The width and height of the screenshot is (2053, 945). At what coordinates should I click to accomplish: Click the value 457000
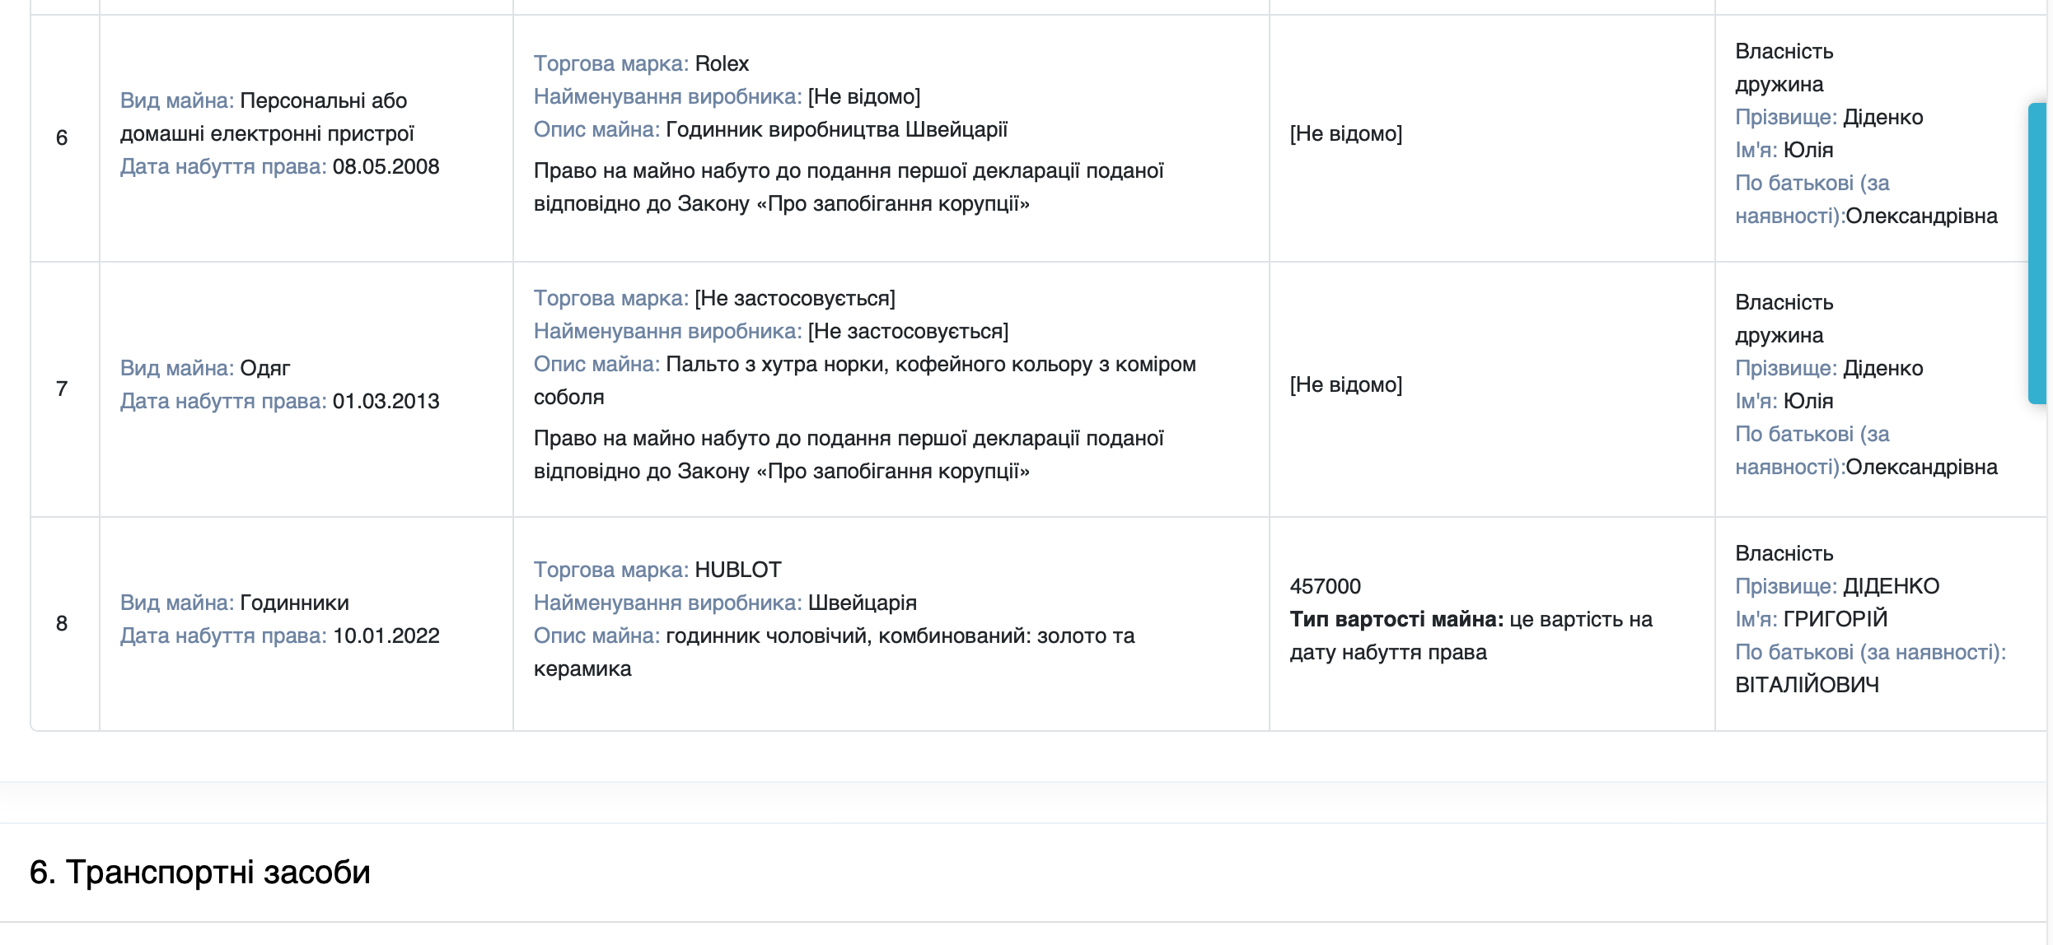click(x=1326, y=586)
